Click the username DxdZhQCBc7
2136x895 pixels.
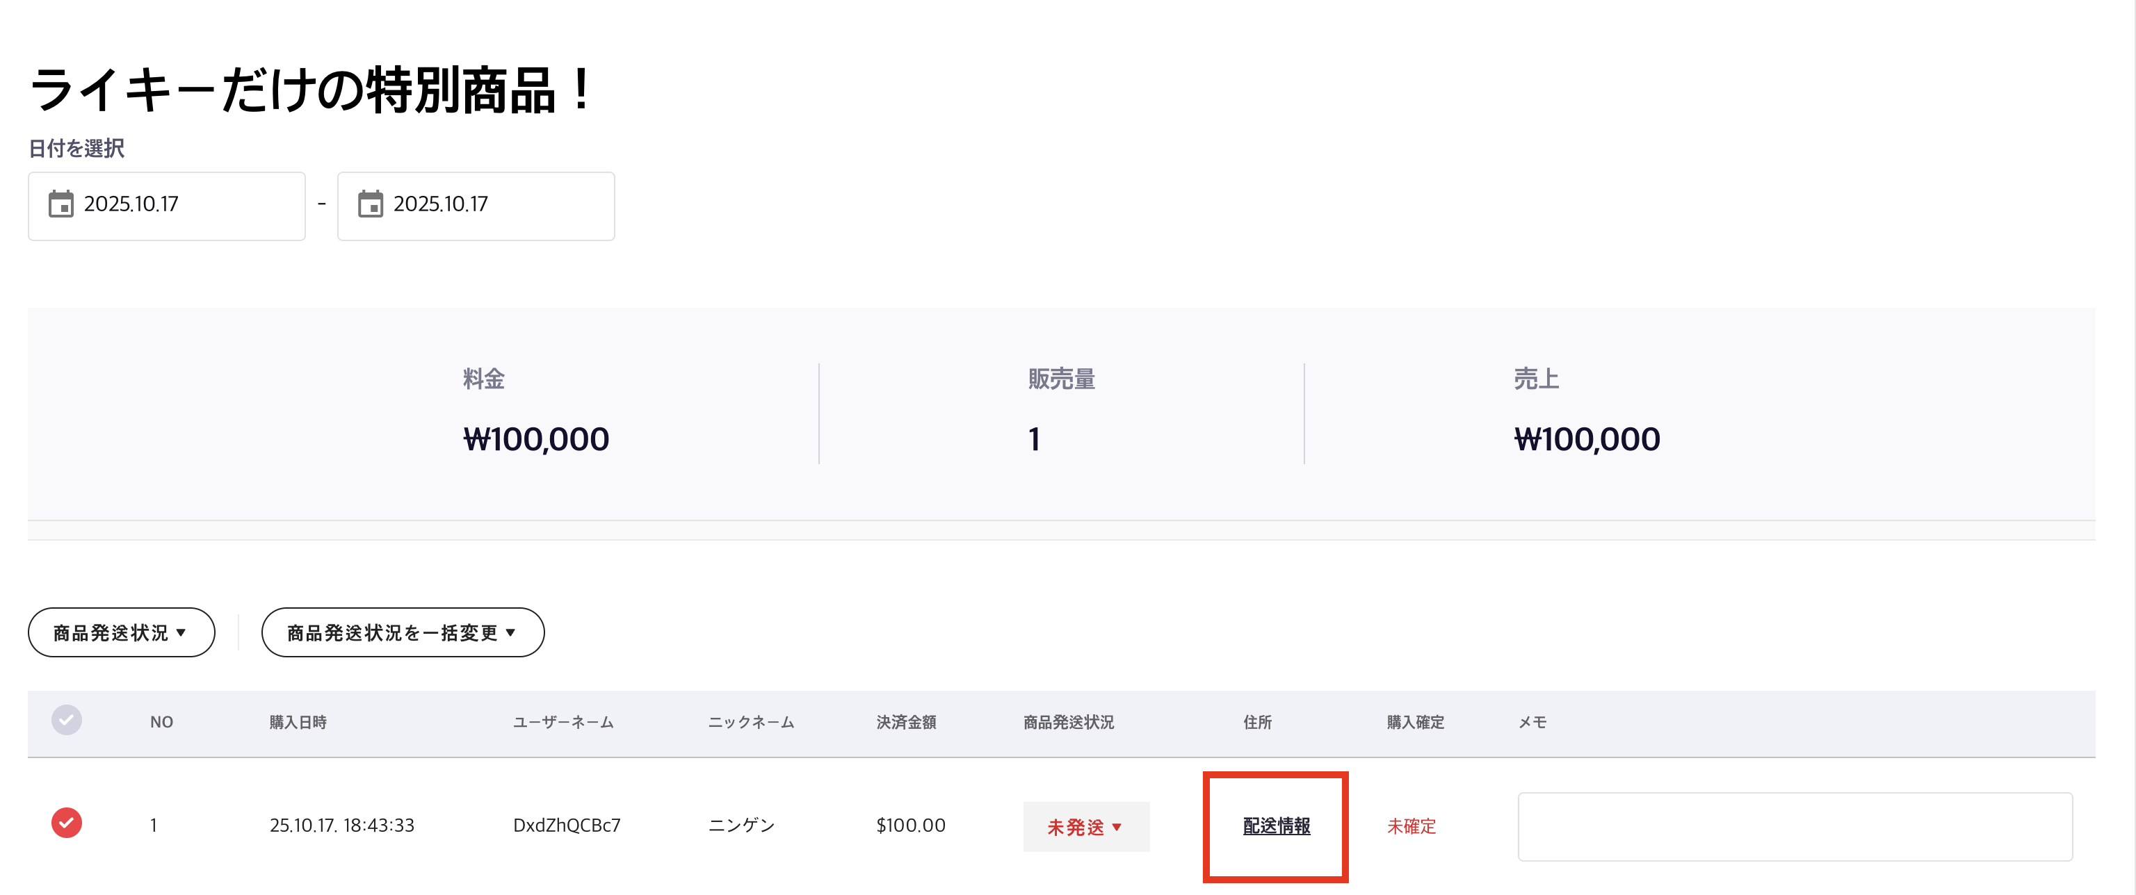pos(567,826)
